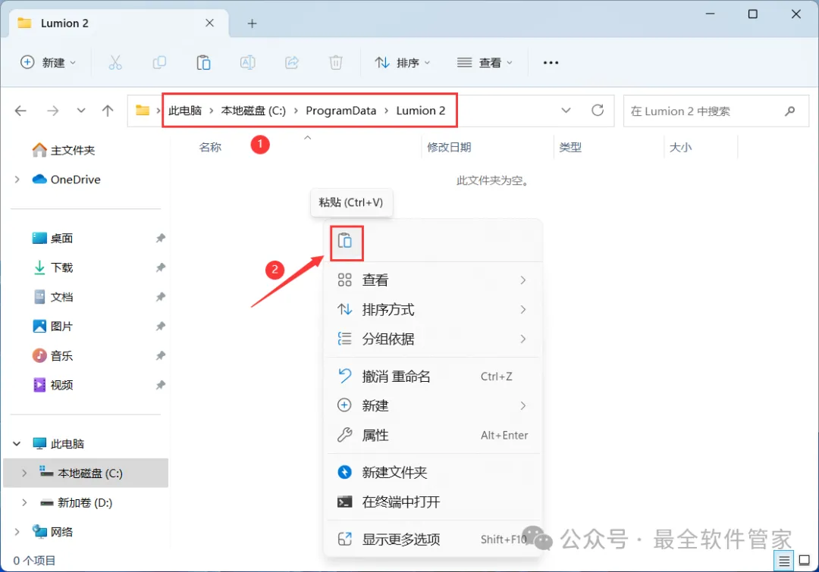The image size is (819, 572).
Task: Click the pin icon next to 视频
Action: click(x=160, y=385)
